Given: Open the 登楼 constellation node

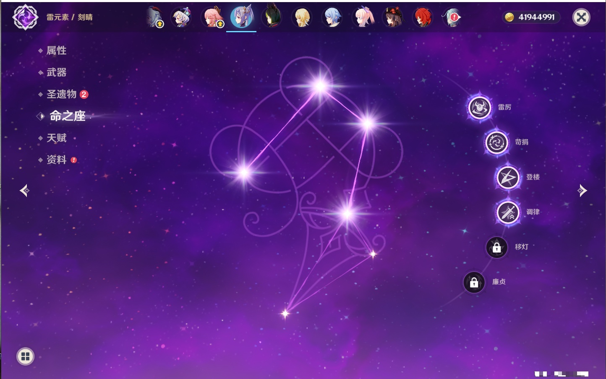Looking at the screenshot, I should tap(508, 178).
